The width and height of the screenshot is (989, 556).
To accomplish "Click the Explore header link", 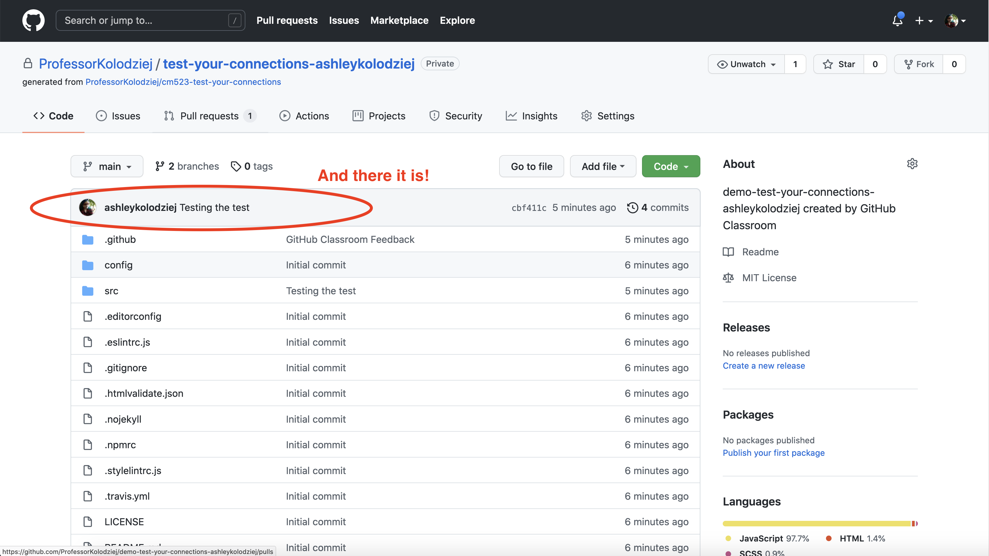I will coord(457,20).
